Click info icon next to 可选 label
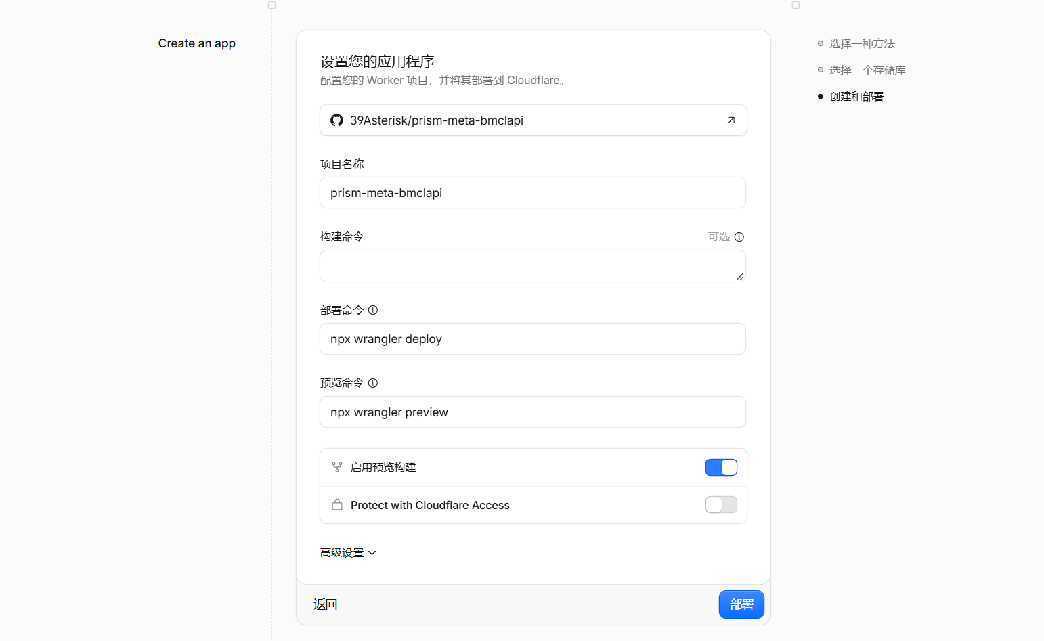This screenshot has height=641, width=1044. (739, 237)
